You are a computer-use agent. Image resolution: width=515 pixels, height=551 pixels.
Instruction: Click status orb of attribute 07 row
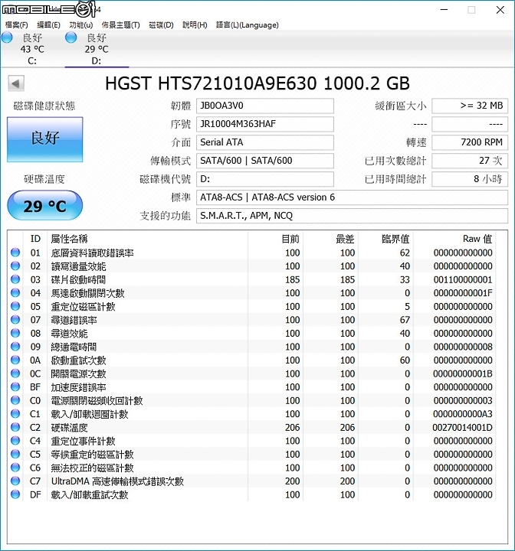[x=15, y=319]
